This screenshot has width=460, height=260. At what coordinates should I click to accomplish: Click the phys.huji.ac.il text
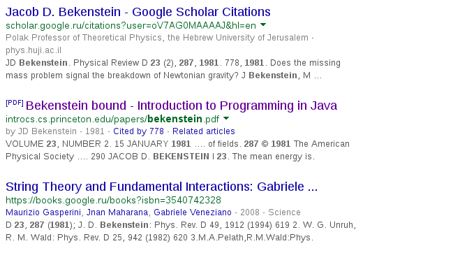(34, 50)
